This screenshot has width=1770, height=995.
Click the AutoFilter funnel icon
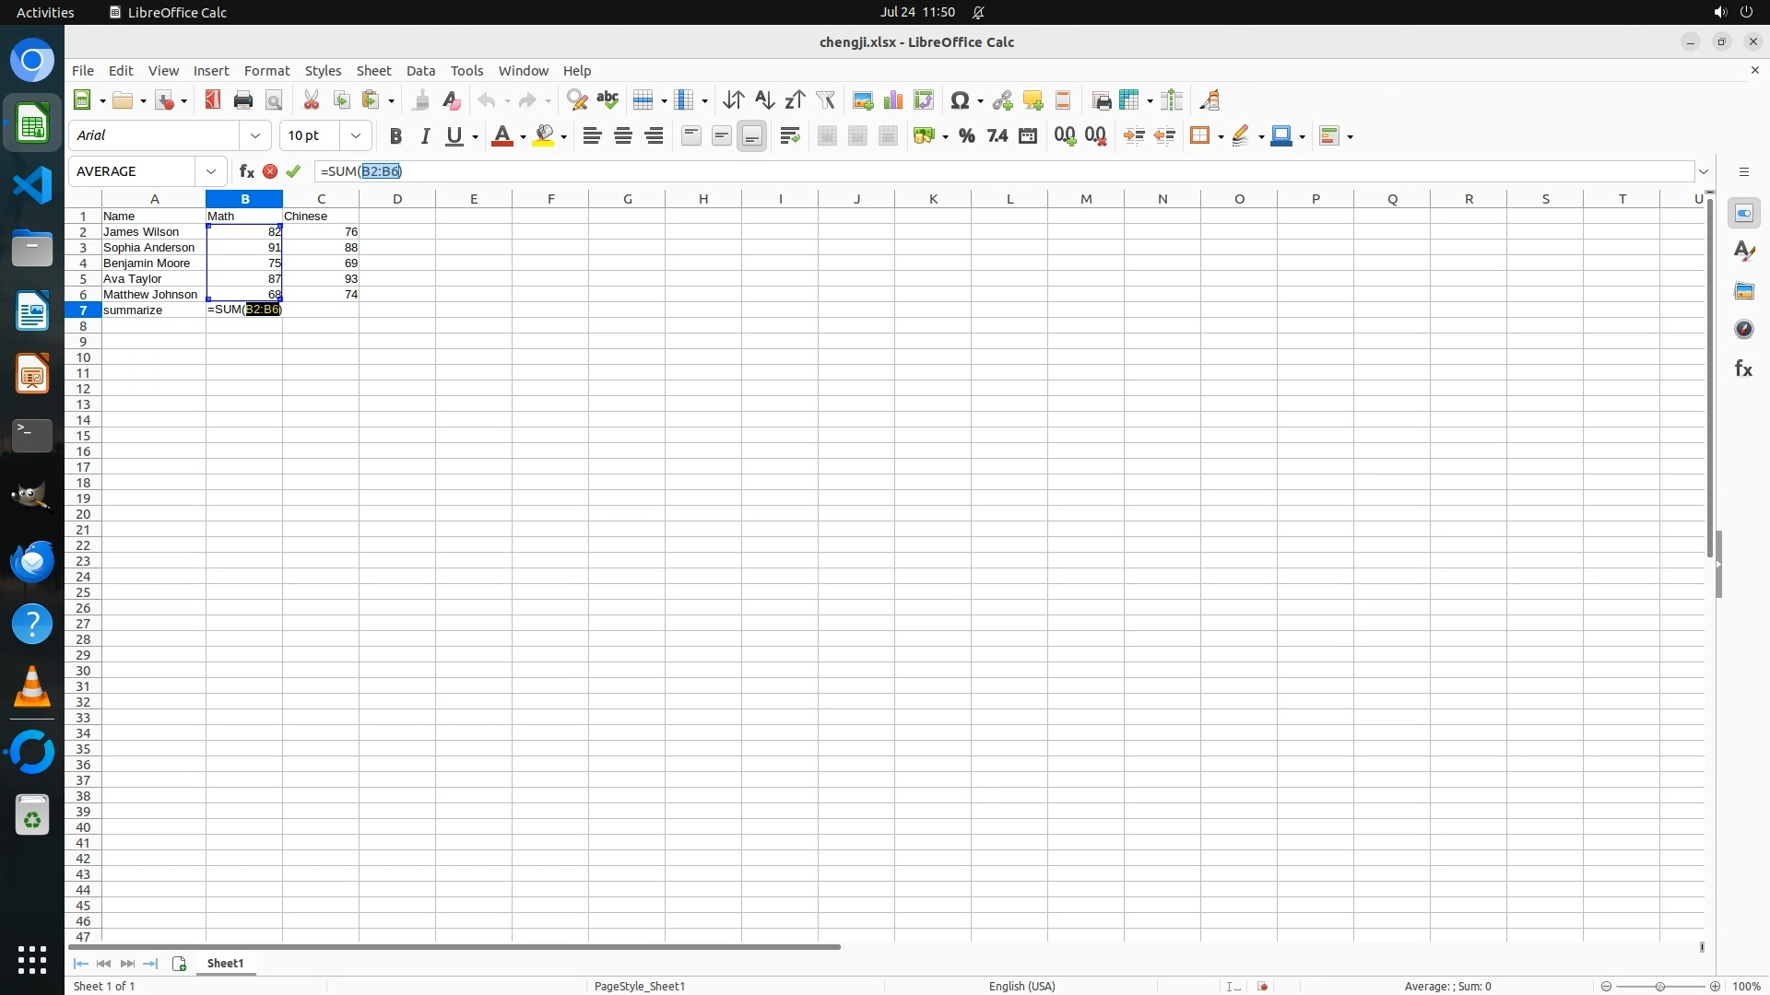tap(825, 100)
